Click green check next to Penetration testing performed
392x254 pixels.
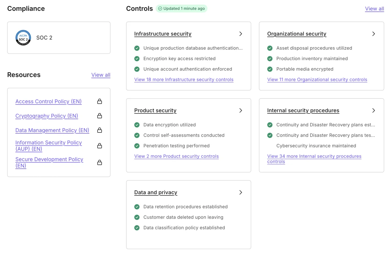click(x=137, y=145)
